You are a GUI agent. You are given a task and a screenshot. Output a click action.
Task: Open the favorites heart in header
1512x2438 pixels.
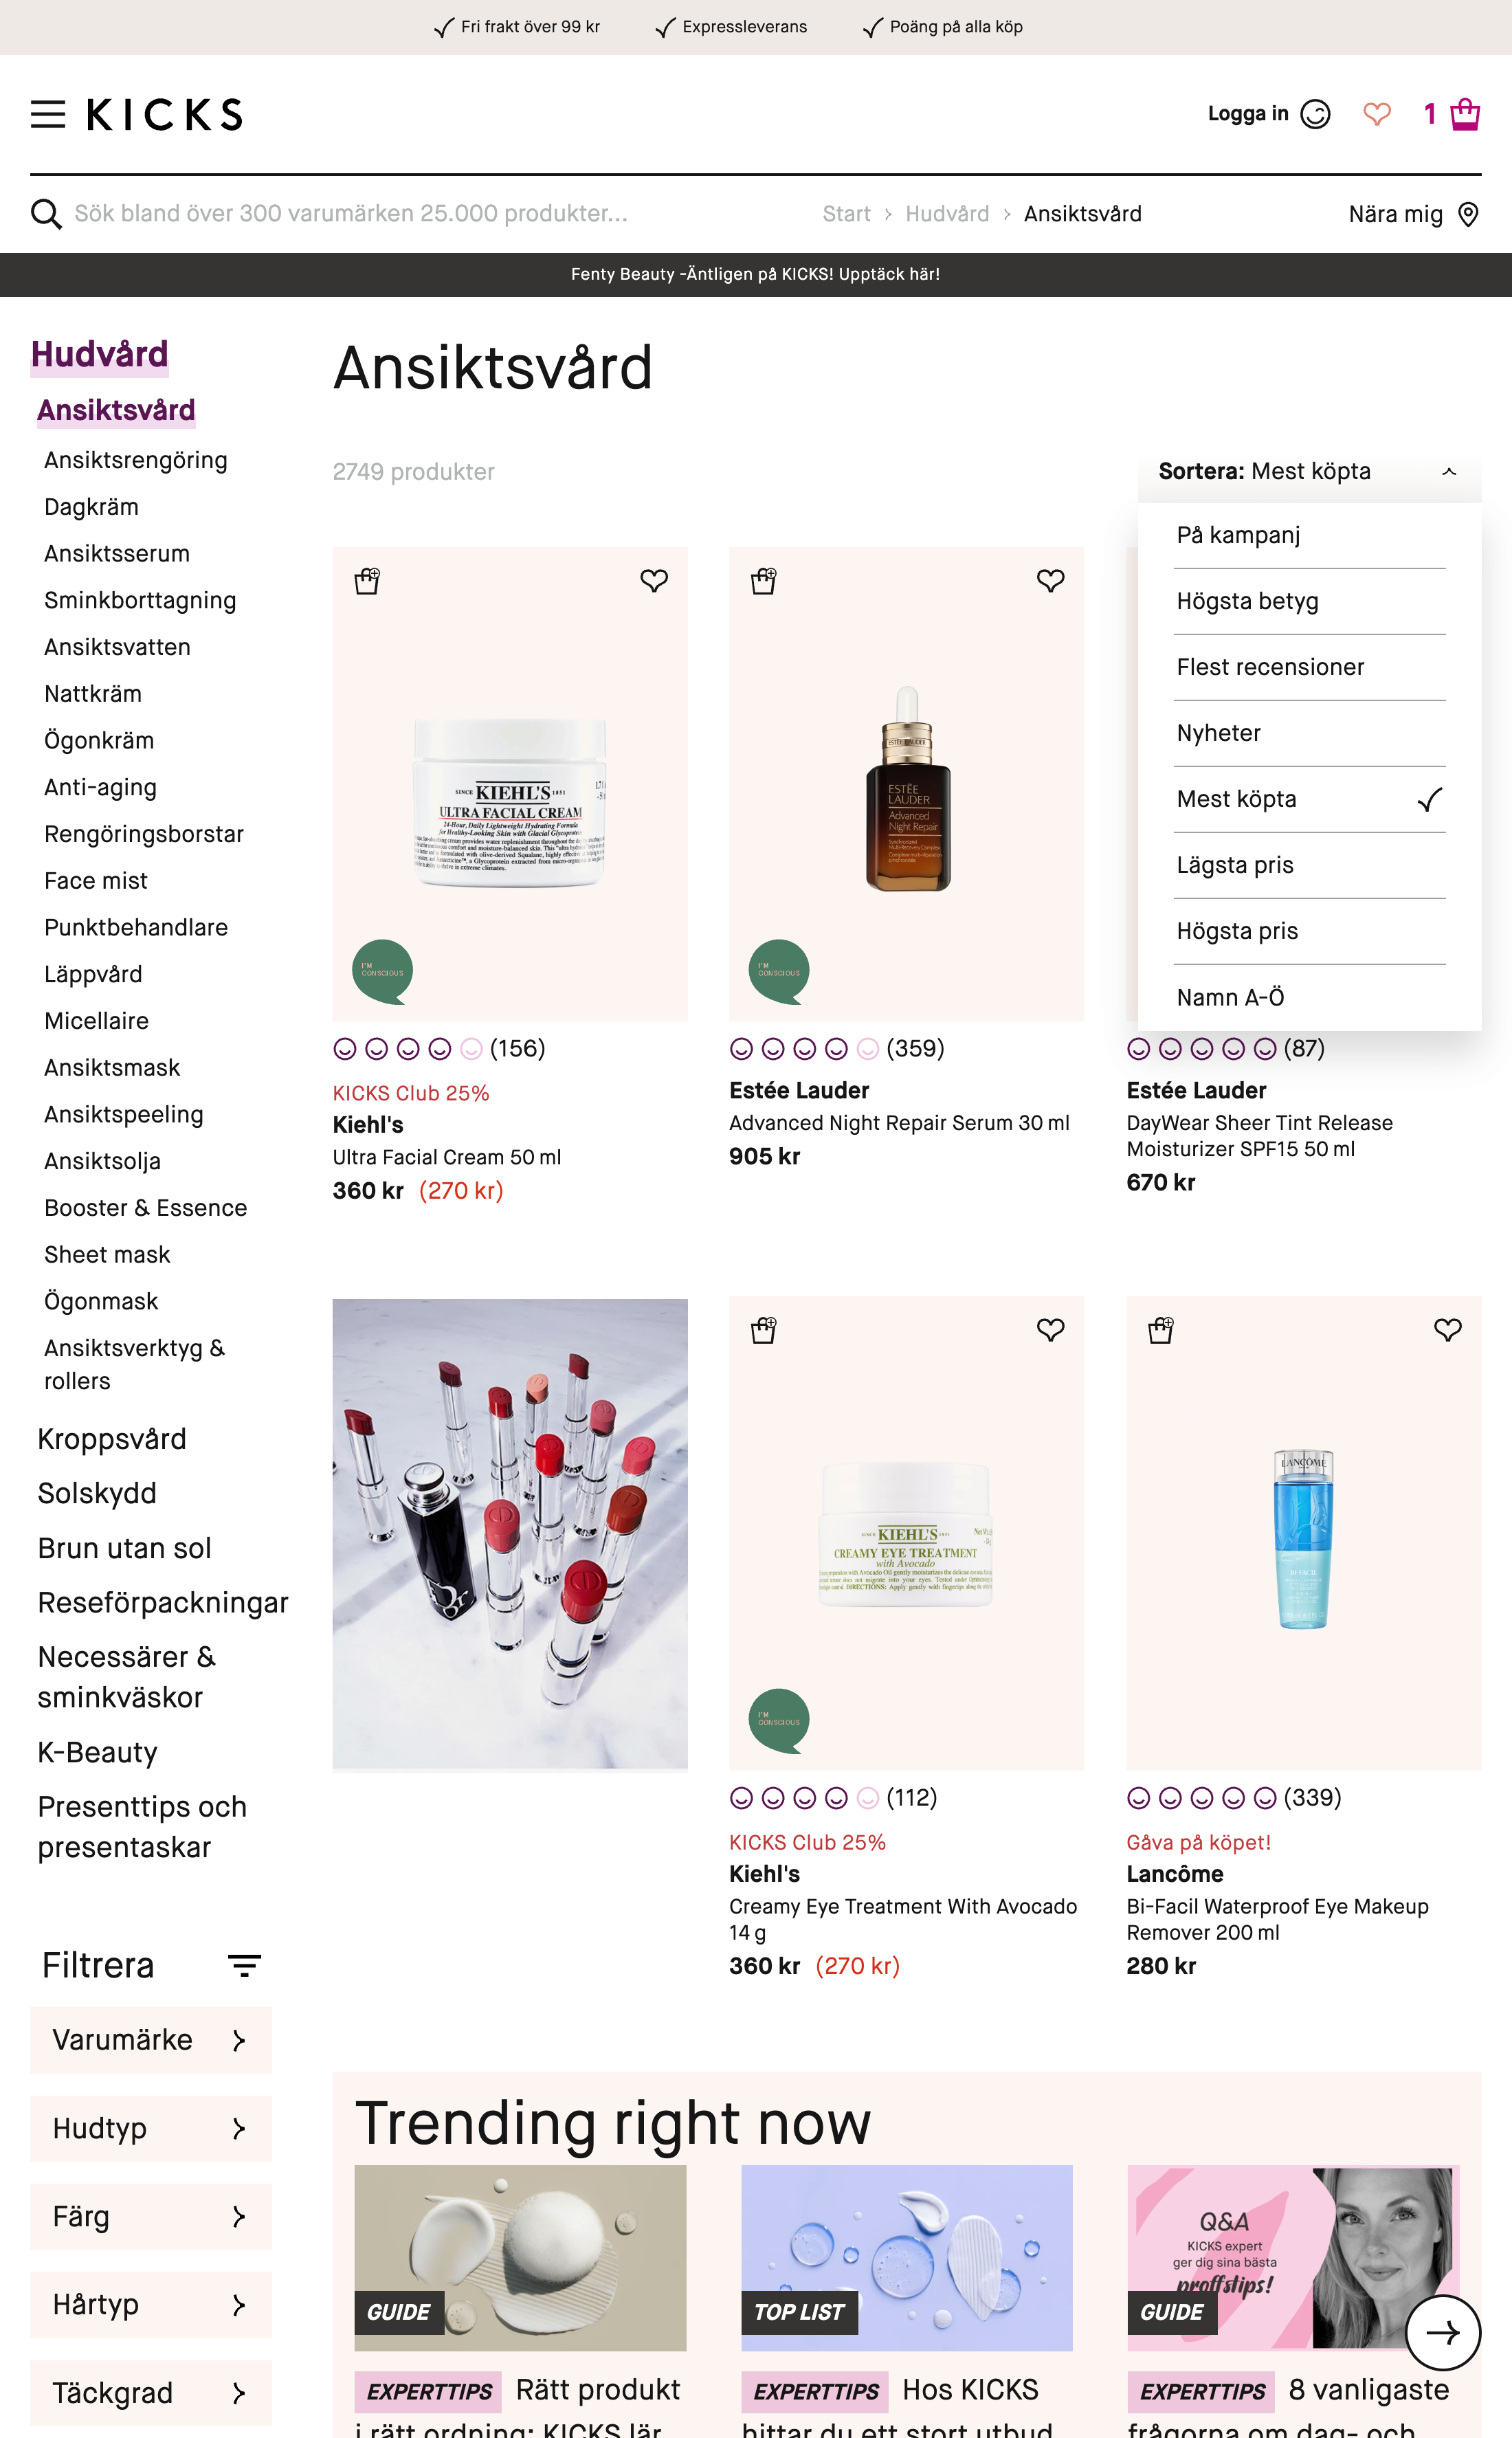1376,114
